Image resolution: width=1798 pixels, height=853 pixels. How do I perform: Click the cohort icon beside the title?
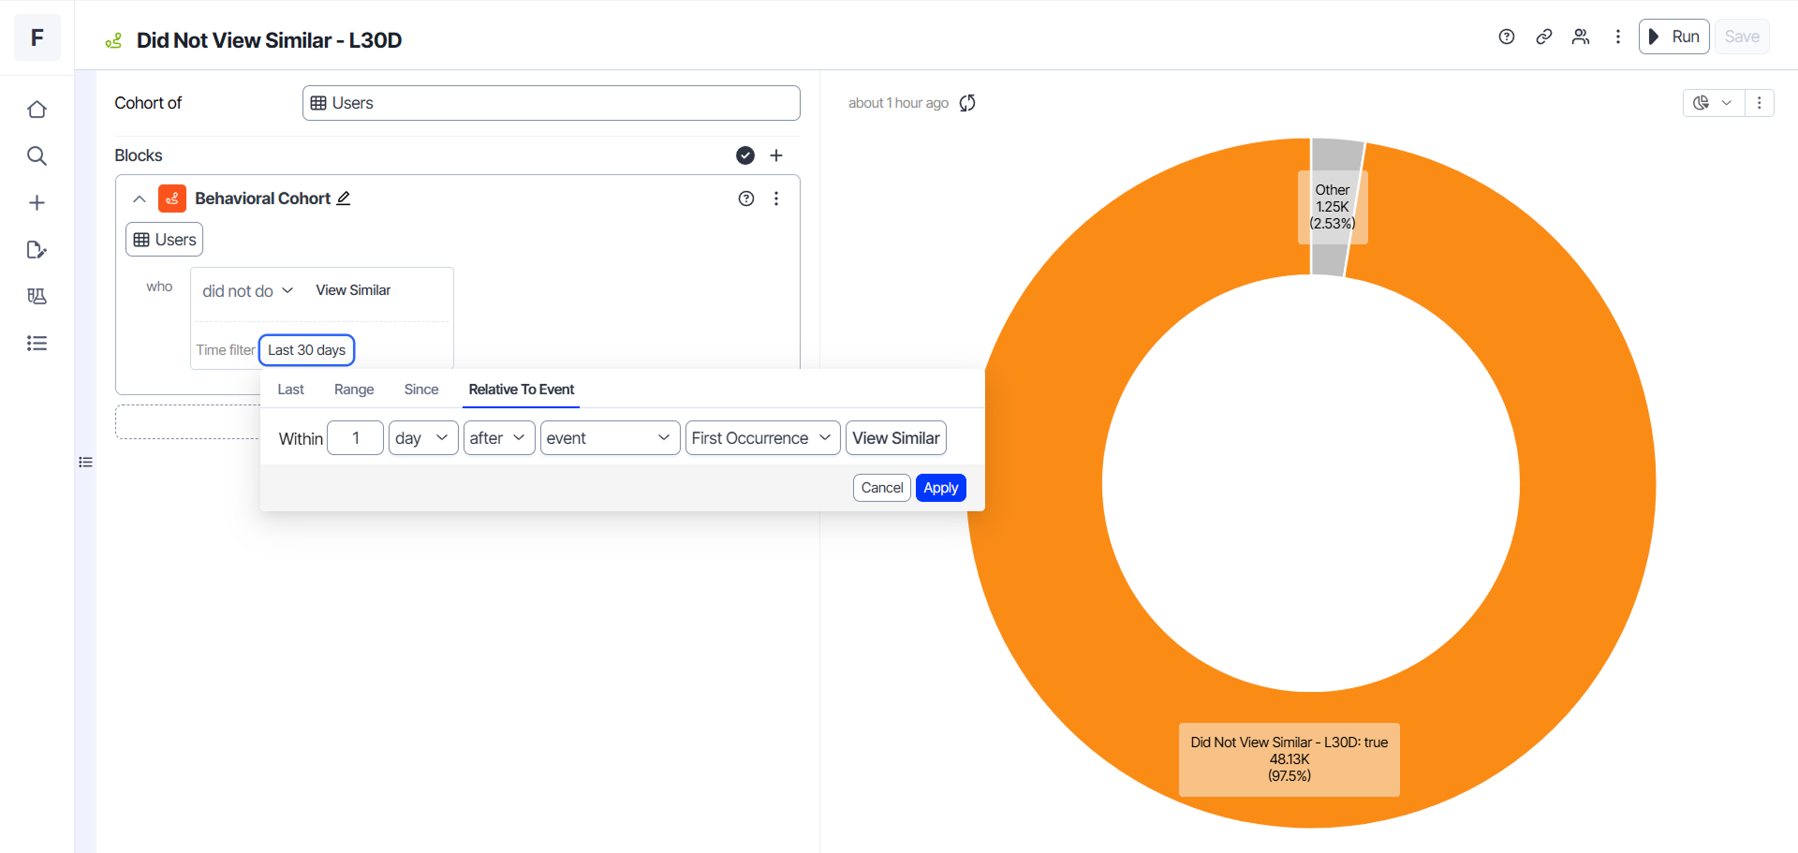(x=114, y=40)
